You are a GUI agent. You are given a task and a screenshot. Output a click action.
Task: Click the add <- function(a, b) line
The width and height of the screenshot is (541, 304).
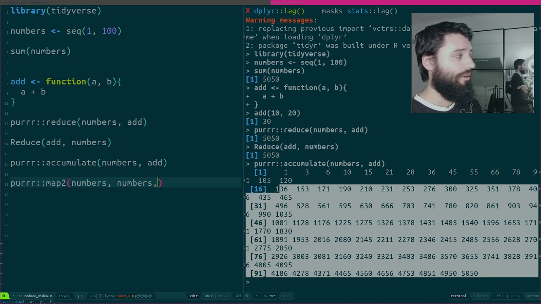tap(66, 81)
